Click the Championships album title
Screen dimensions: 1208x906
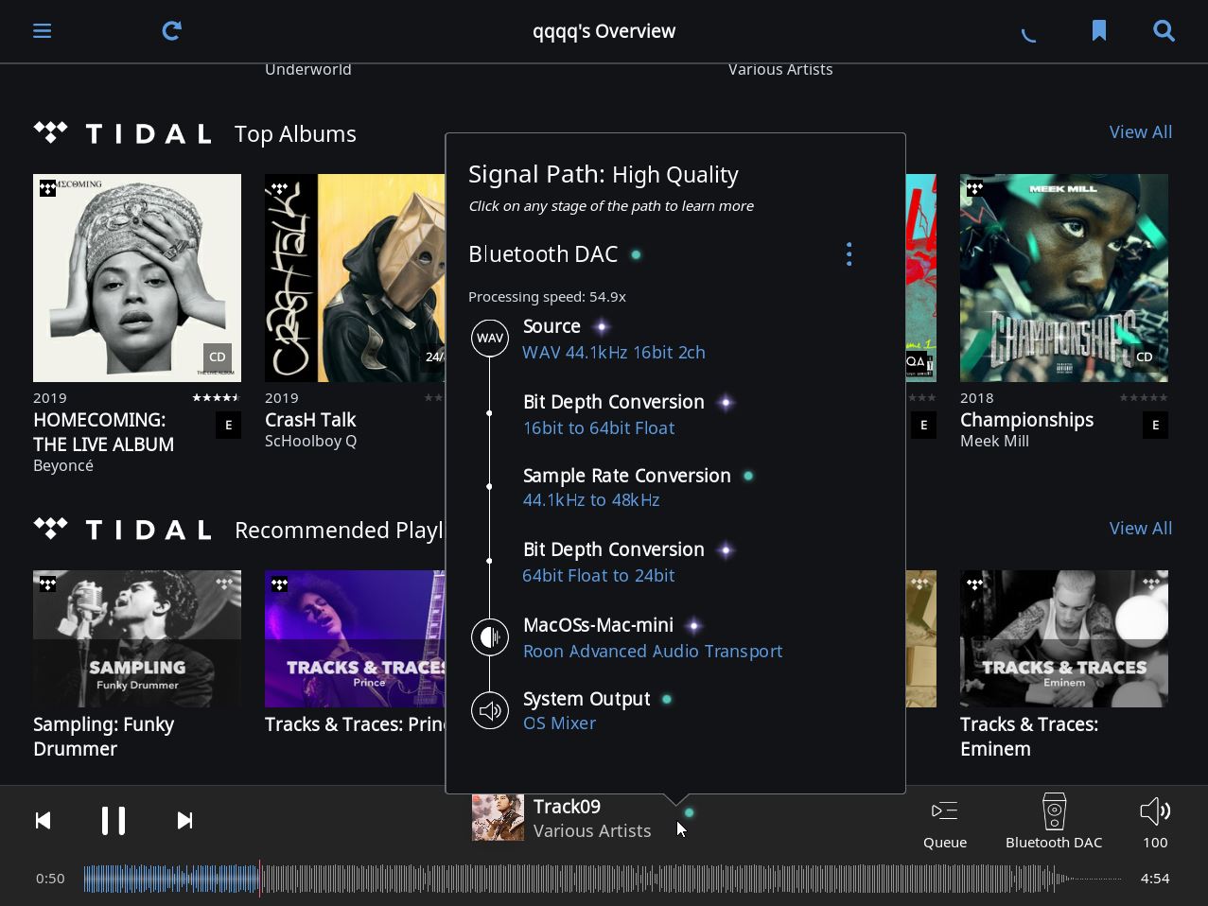point(1026,420)
